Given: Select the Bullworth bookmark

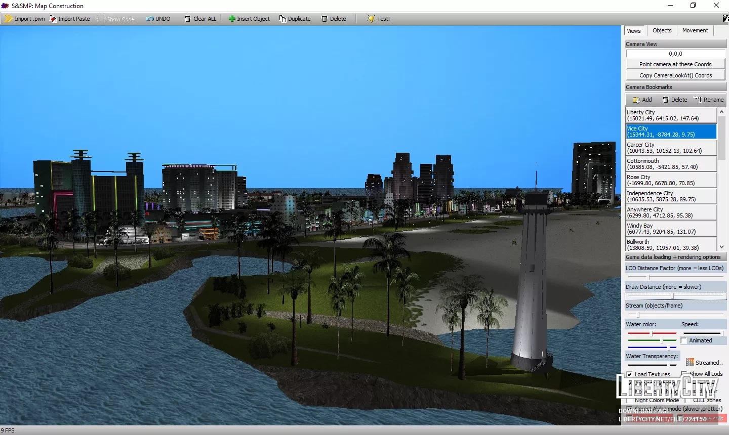Looking at the screenshot, I should point(671,245).
